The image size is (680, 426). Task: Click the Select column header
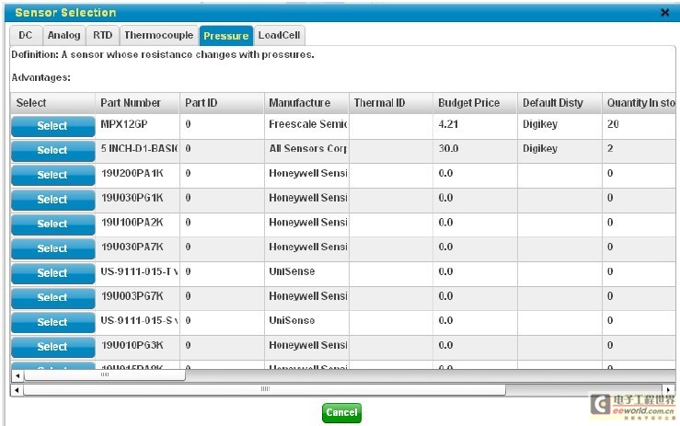[52, 103]
